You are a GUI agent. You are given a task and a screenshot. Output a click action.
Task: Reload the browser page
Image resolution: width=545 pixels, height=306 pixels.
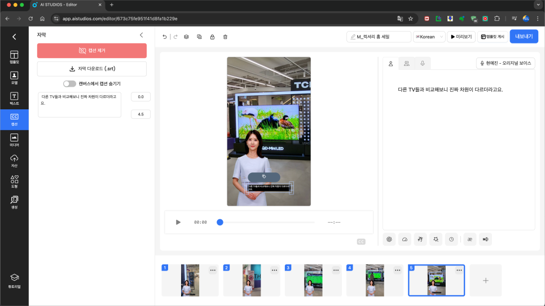(x=30, y=19)
